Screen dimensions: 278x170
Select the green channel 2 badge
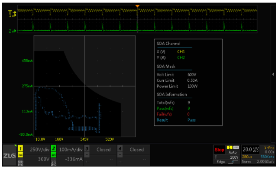54,148
